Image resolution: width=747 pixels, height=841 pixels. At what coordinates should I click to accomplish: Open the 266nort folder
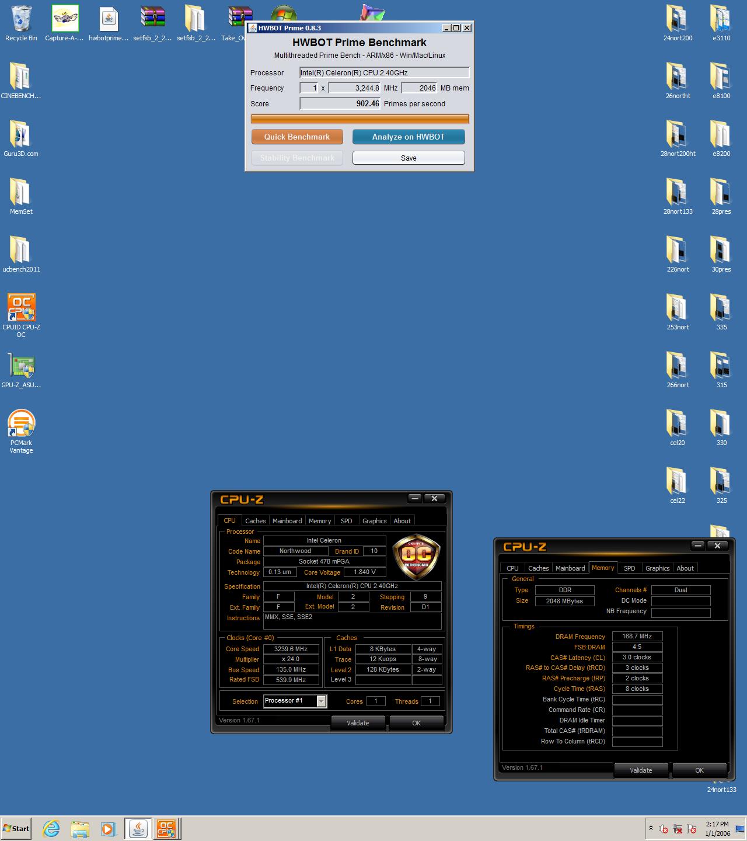(678, 370)
